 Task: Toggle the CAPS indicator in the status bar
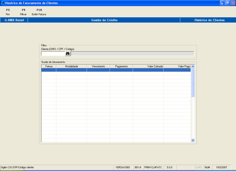point(199,167)
